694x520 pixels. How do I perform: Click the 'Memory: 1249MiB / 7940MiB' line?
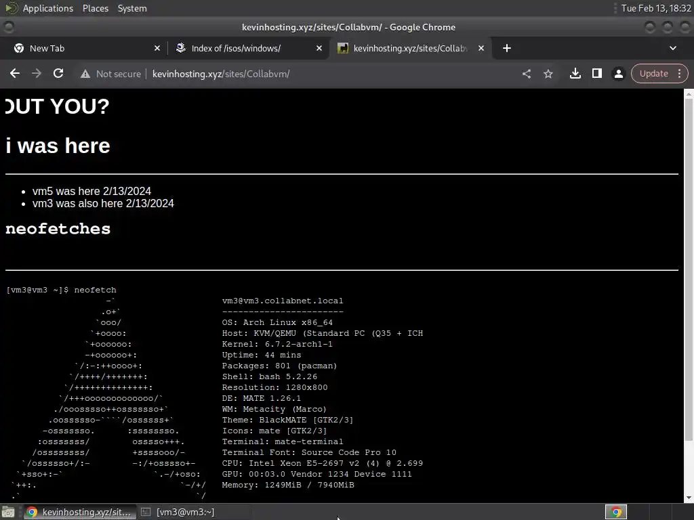click(x=287, y=485)
